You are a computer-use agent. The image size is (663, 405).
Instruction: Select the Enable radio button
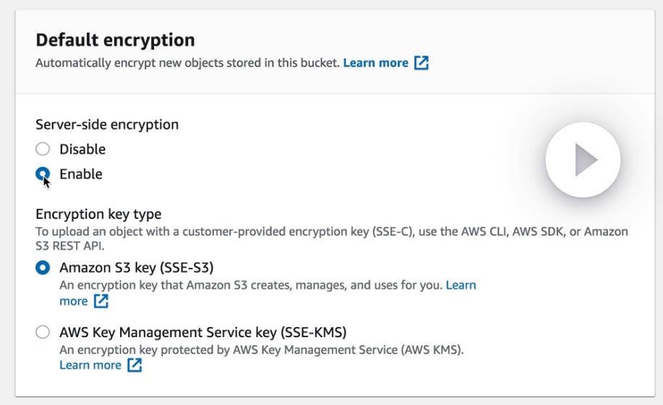tap(43, 174)
